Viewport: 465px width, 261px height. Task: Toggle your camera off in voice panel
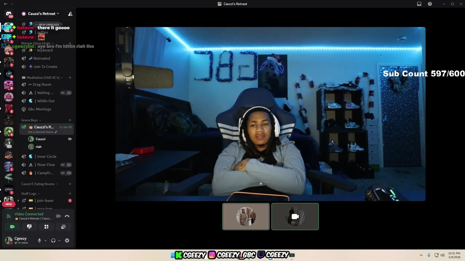point(12,227)
